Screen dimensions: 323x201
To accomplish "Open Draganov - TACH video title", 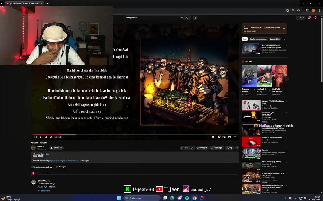I will click(x=273, y=102).
